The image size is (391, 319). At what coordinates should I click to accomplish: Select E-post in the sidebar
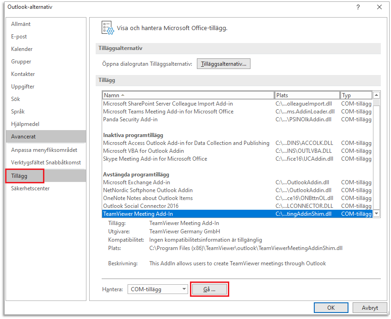click(x=46, y=37)
